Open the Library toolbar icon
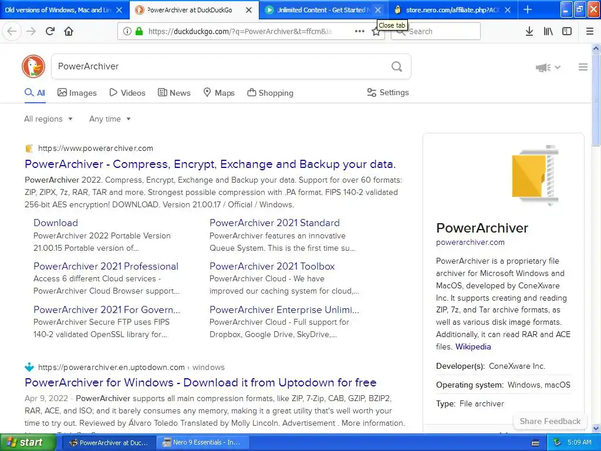The height and width of the screenshot is (451, 601). click(548, 32)
